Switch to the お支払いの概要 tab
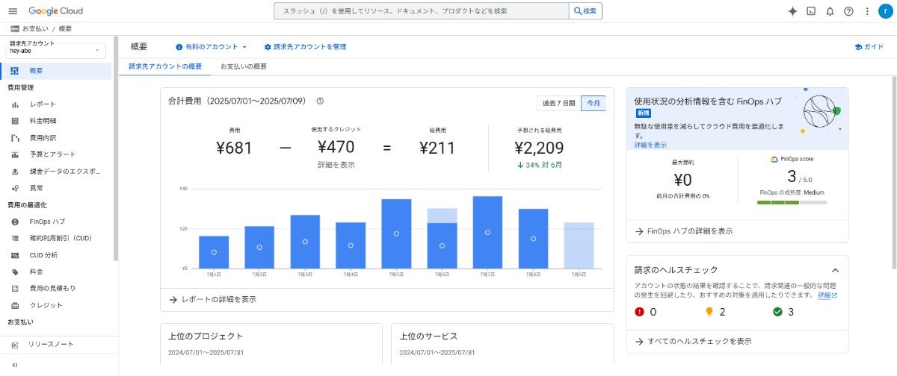The width and height of the screenshot is (897, 376). tap(244, 66)
